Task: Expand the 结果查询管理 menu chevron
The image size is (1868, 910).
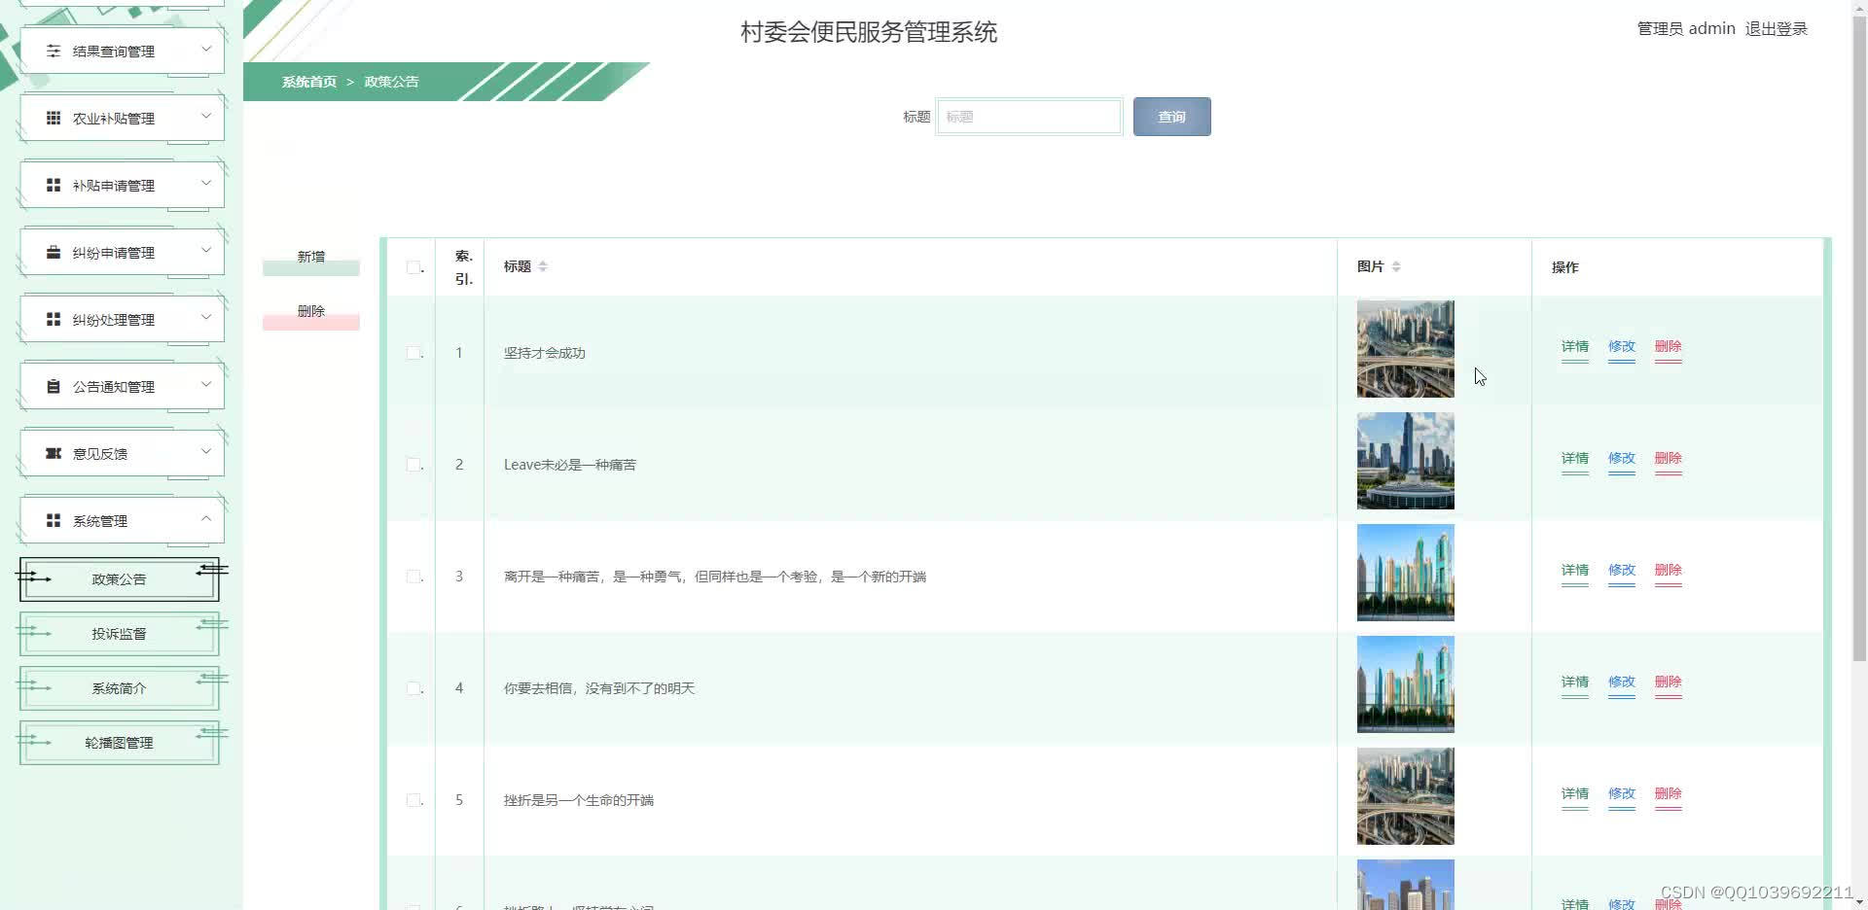Action: [206, 49]
